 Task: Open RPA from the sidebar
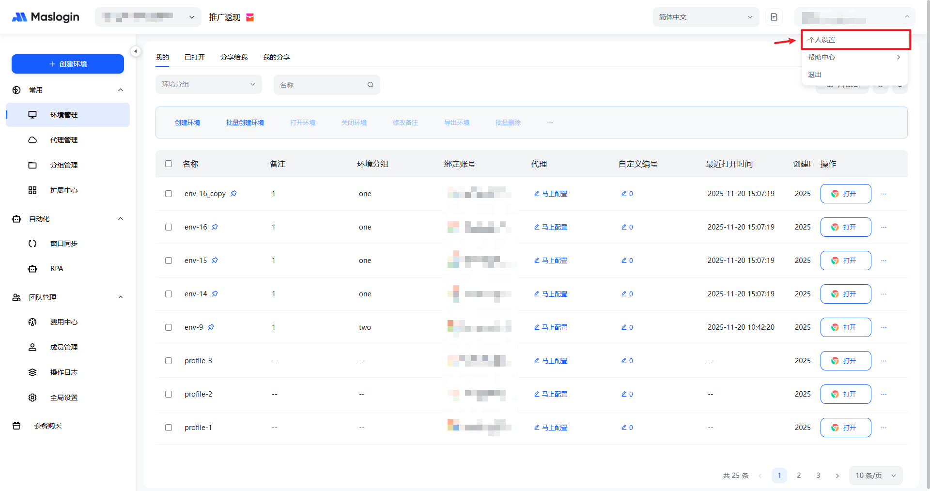point(57,269)
